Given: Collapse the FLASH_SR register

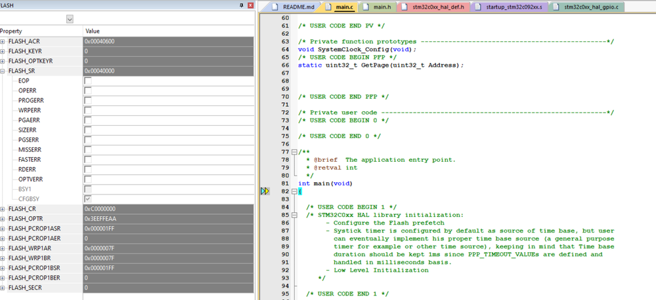Looking at the screenshot, I should (3, 71).
